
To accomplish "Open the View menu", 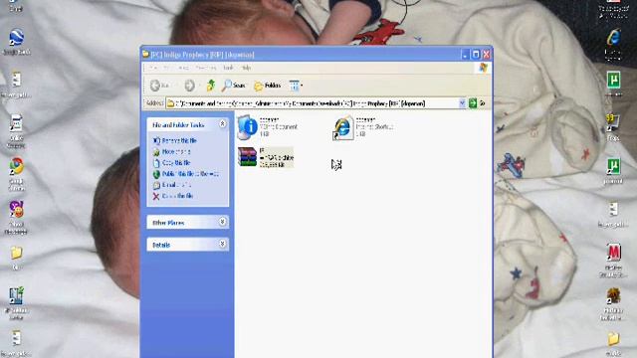I will click(x=183, y=68).
